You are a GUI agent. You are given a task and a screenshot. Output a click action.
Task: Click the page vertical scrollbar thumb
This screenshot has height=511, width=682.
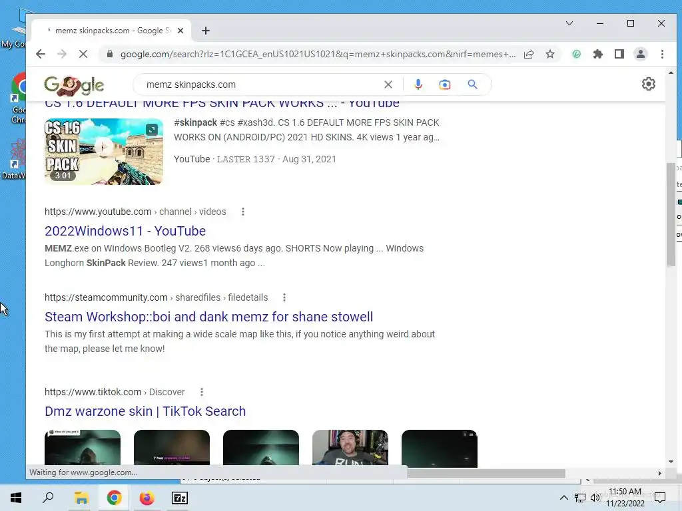670,214
